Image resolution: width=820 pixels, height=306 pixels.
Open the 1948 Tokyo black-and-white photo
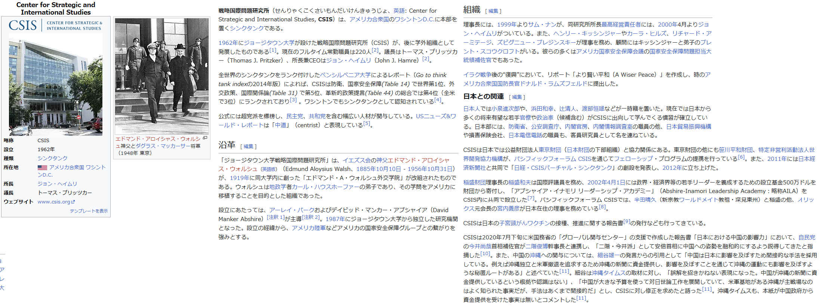click(x=162, y=76)
